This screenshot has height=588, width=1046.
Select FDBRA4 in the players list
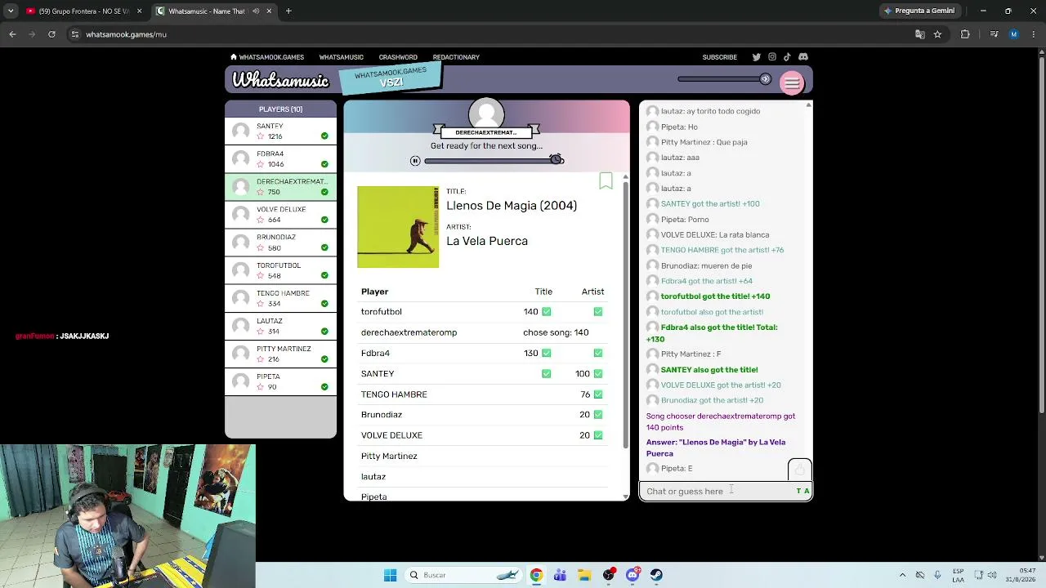[x=280, y=159]
